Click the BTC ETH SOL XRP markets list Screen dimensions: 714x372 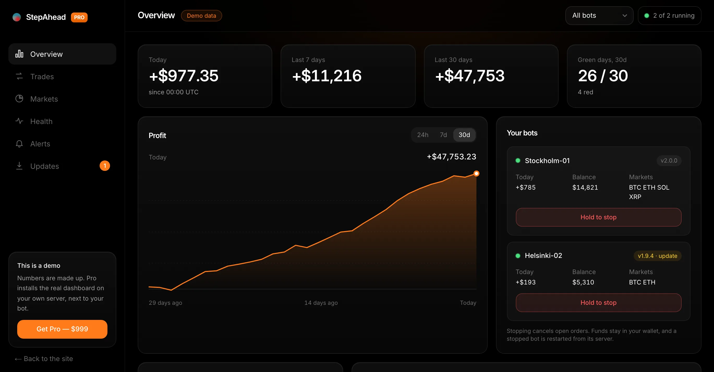[x=649, y=192]
